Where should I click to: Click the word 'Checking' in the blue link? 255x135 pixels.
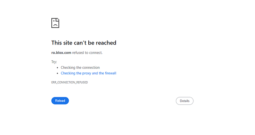68,73
